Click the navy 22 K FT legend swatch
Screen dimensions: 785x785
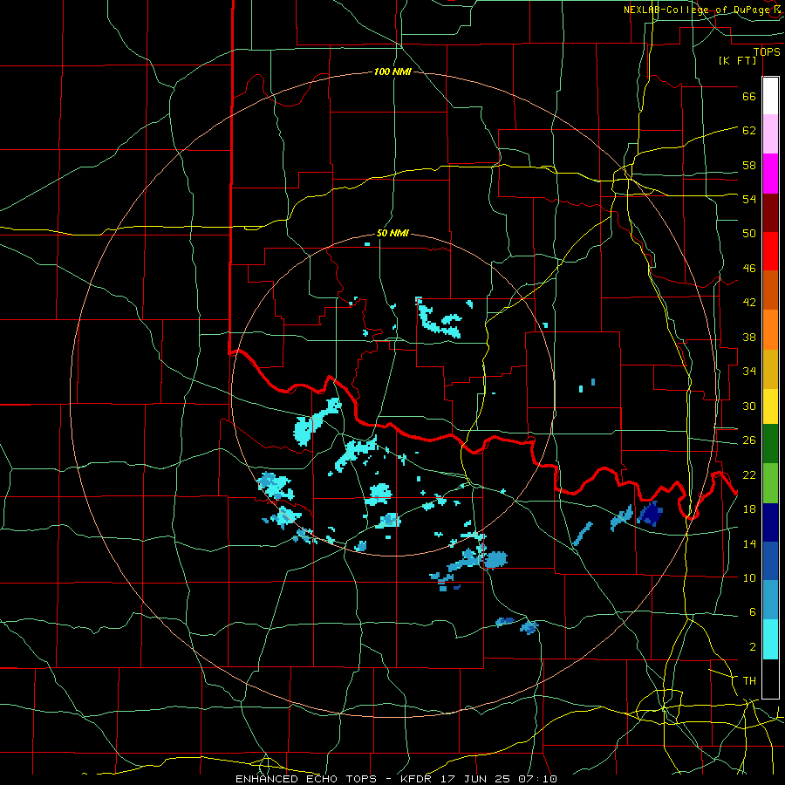(x=770, y=522)
